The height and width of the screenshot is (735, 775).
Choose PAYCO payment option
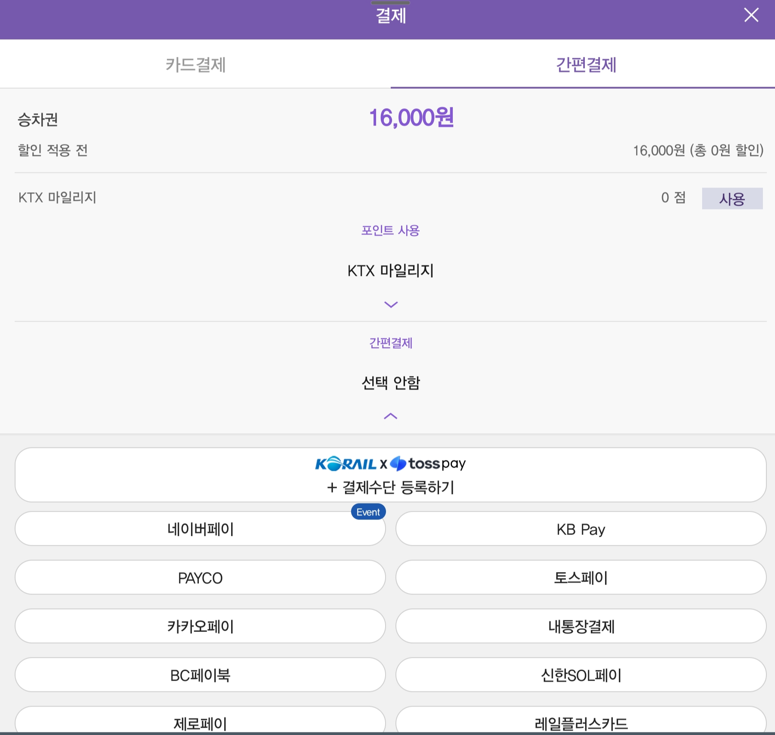[200, 577]
